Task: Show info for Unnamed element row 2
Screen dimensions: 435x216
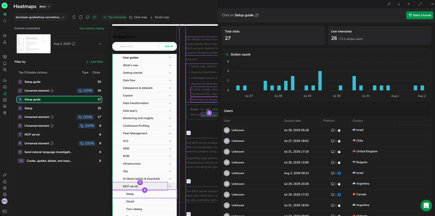Action: click(x=52, y=91)
